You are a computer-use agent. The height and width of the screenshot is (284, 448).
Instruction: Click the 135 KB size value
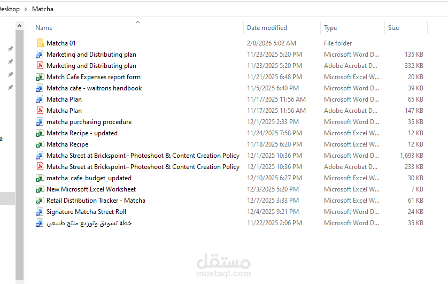point(414,54)
